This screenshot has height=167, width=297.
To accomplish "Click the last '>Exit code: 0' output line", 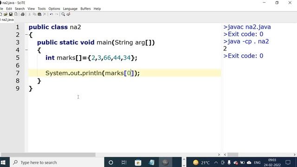I will pyautogui.click(x=243, y=56).
